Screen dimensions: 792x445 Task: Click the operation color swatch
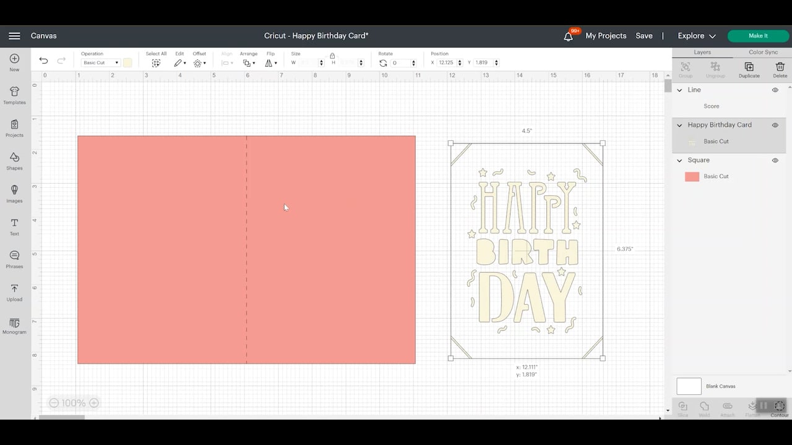pos(127,62)
